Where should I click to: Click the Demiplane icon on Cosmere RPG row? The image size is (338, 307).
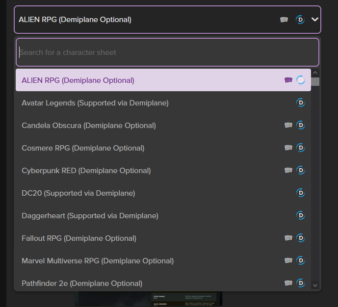coord(301,148)
